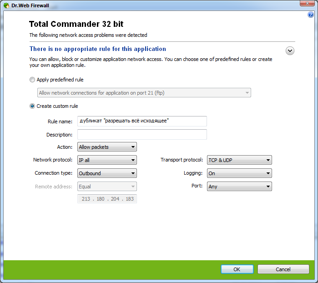Click the Dr.Web spider icon in title bar
The height and width of the screenshot is (283, 318).
click(6, 5)
